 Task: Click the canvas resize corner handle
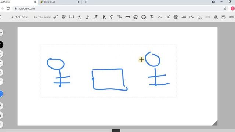tap(216, 124)
